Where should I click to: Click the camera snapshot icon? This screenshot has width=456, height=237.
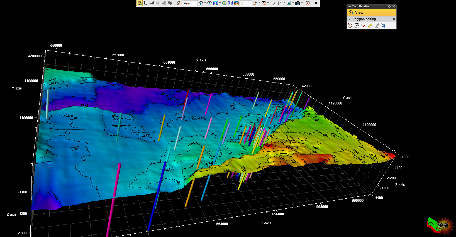click(x=298, y=3)
